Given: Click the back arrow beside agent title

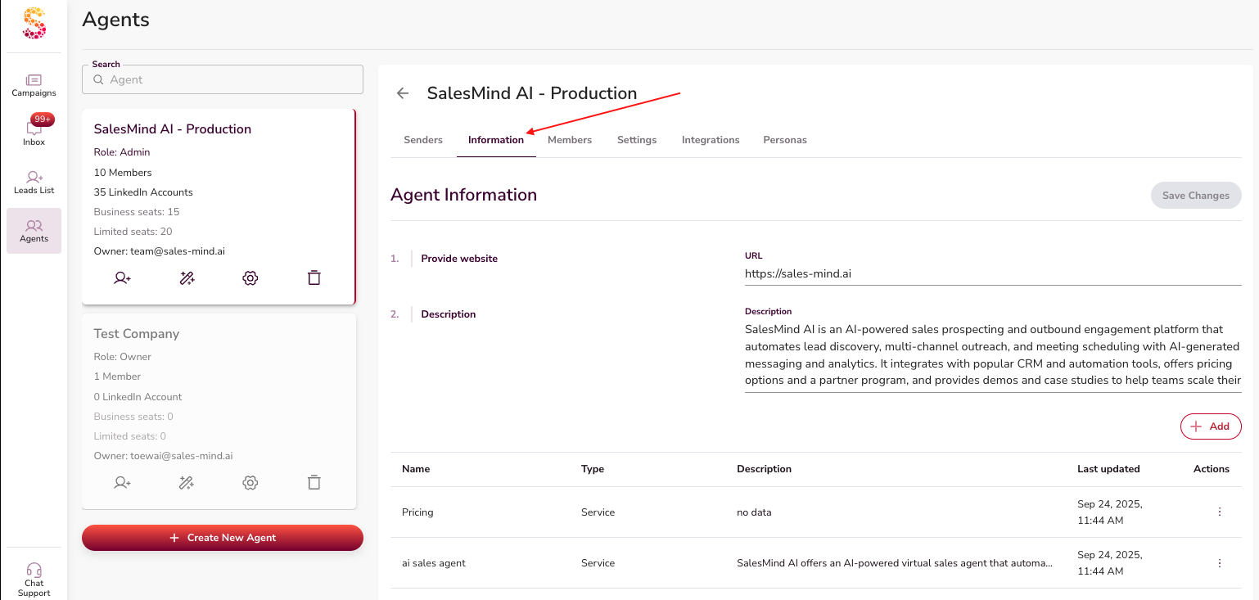Looking at the screenshot, I should (x=403, y=93).
